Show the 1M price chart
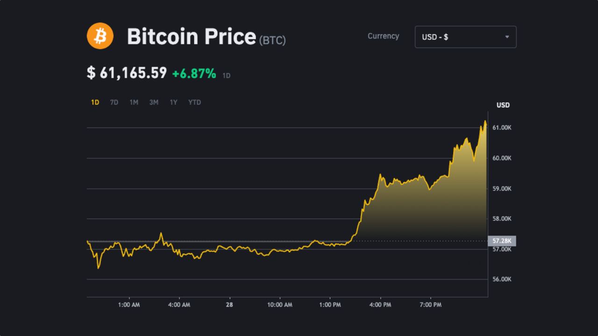Screen dimensions: 598x336 coord(134,102)
